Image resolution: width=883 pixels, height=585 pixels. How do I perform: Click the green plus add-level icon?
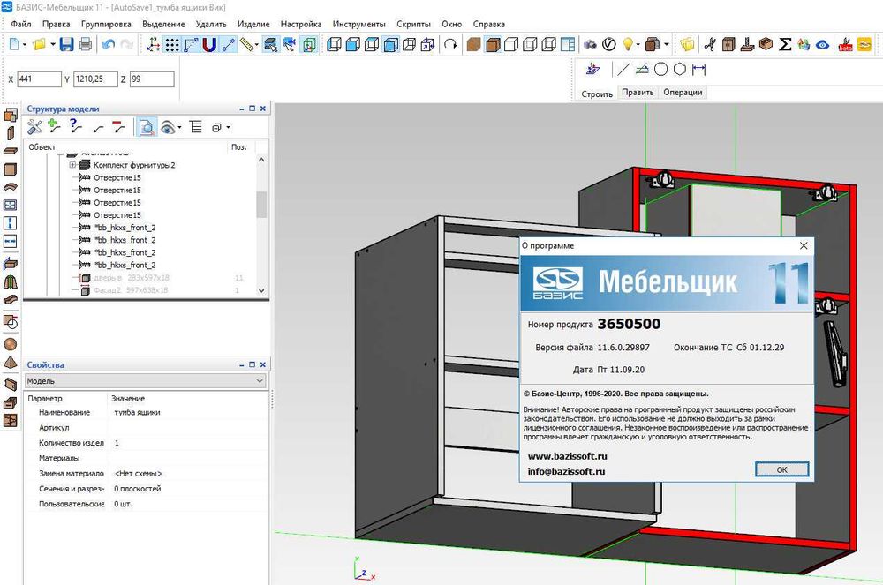[54, 126]
